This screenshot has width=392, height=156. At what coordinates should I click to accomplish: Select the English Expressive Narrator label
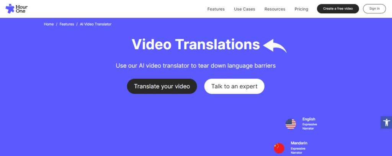(x=309, y=123)
